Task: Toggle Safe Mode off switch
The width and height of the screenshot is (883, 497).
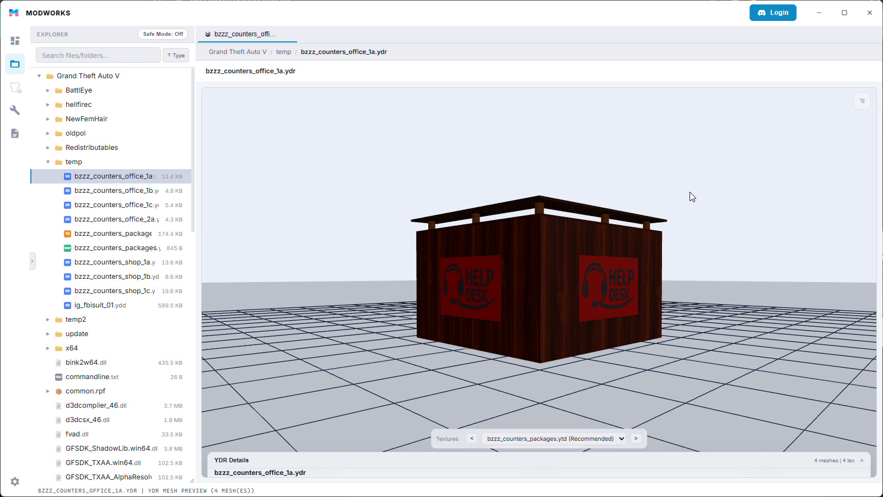Action: (163, 34)
